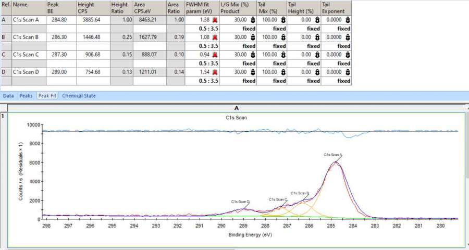
Task: Click the FWHM peak icon for C1s Scan B
Action: click(x=214, y=37)
